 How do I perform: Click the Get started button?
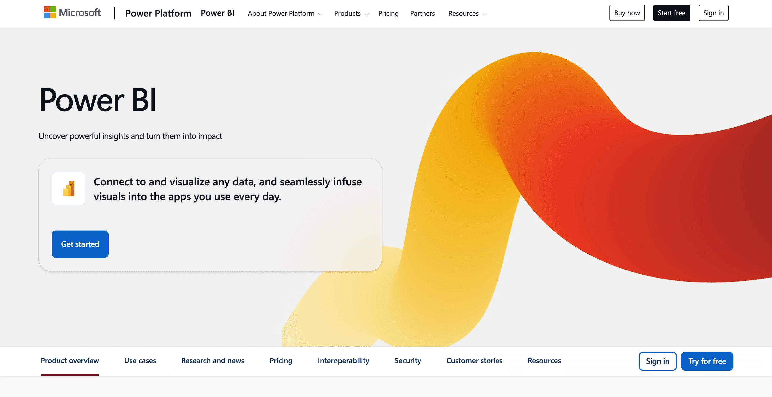pyautogui.click(x=80, y=244)
